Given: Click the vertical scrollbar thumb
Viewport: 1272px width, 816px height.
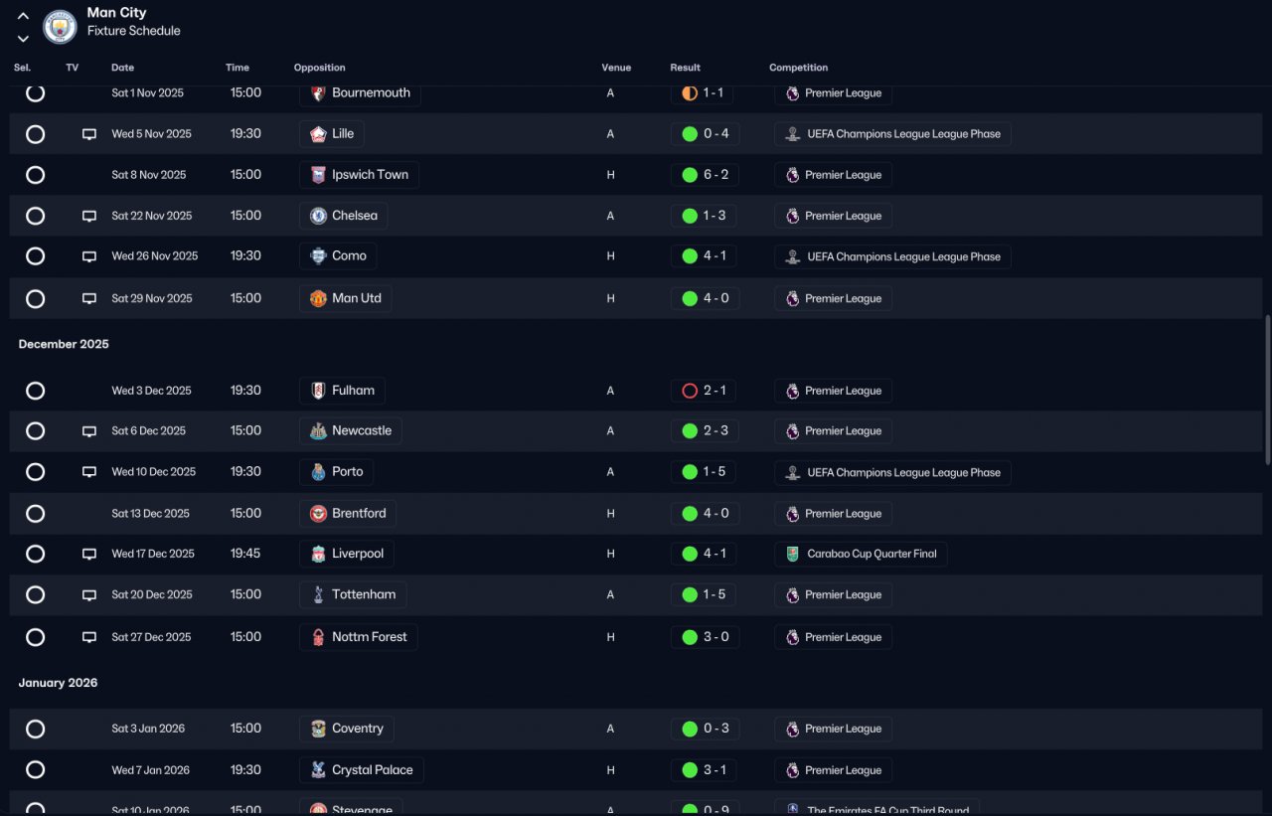Looking at the screenshot, I should click(1267, 391).
